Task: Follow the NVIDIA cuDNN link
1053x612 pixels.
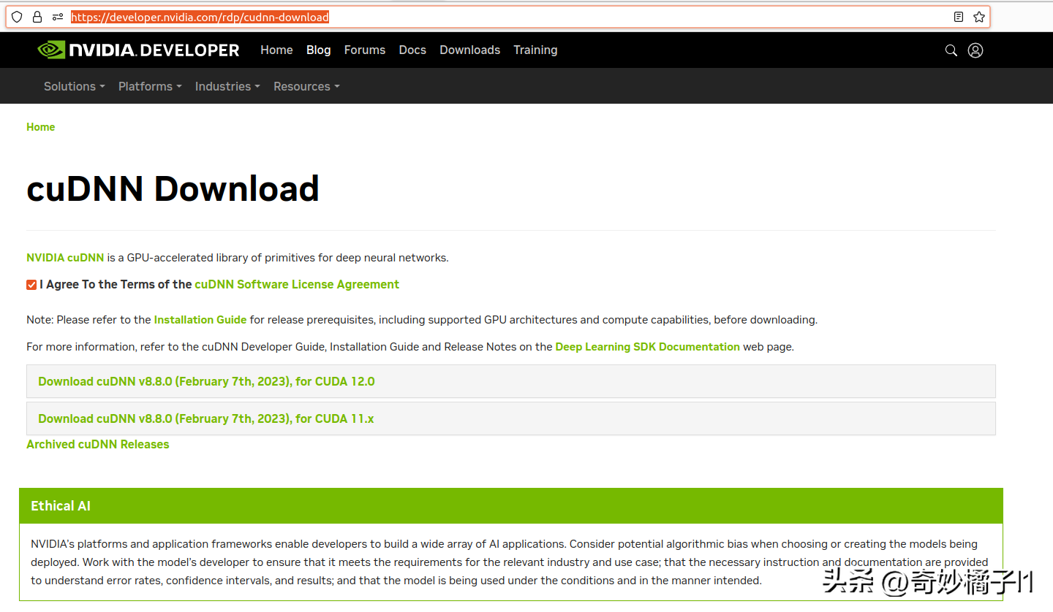Action: [x=65, y=258]
